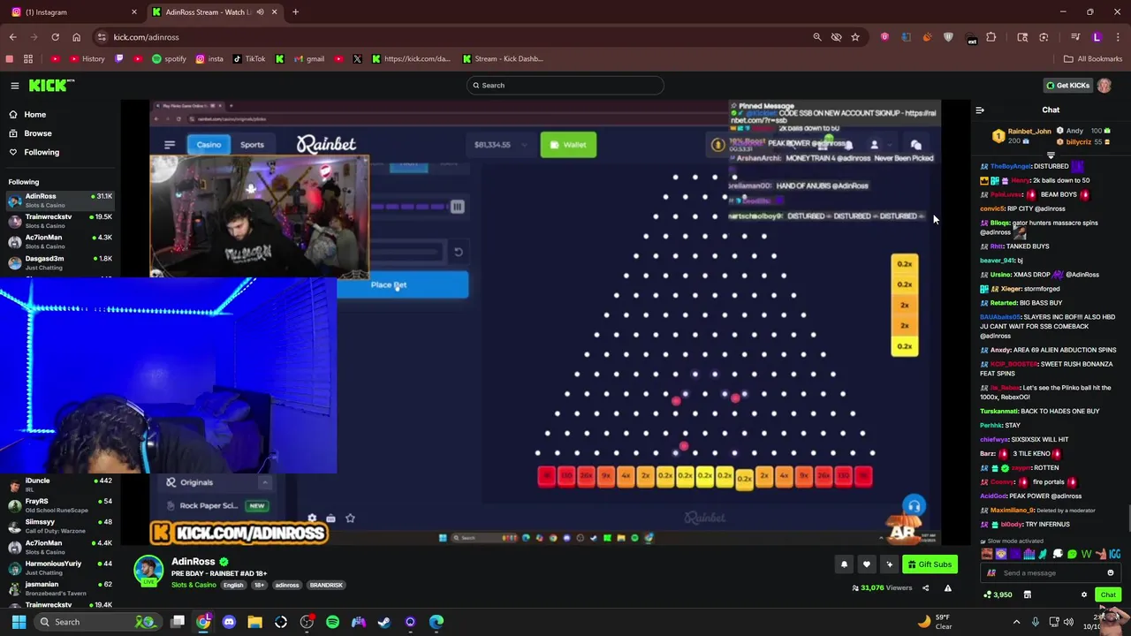Open AdinRoss channel avatar below stream

pyautogui.click(x=148, y=570)
